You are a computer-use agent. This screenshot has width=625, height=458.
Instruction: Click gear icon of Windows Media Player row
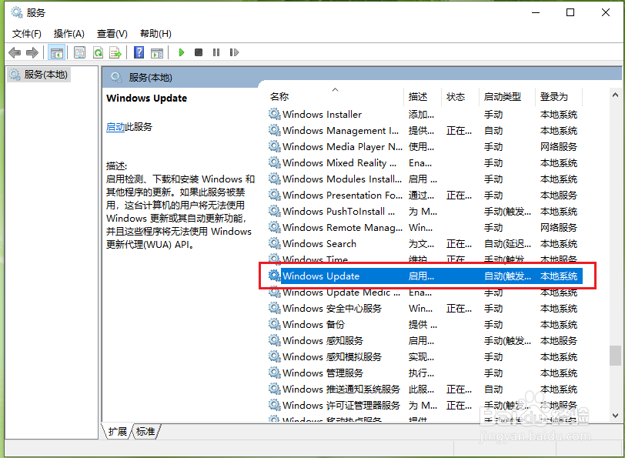point(274,146)
